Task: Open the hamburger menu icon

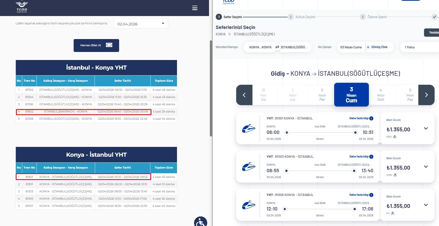Action: click(195, 8)
